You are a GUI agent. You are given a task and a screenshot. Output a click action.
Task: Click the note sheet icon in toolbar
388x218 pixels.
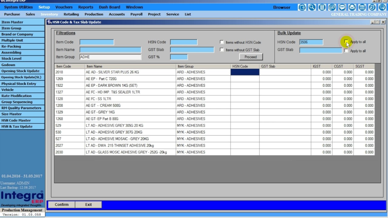click(x=372, y=7)
